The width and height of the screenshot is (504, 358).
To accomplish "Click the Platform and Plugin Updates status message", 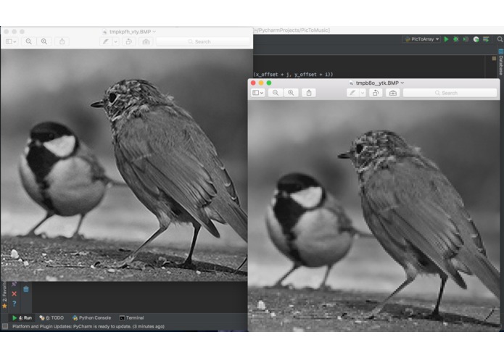I will click(88, 327).
